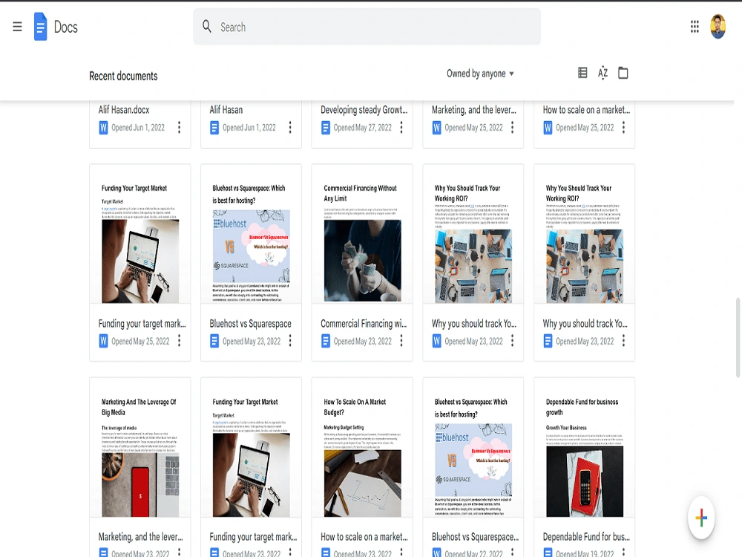
Task: Open Commercial Financing Without Any Limit thumbnail
Action: [x=362, y=234]
